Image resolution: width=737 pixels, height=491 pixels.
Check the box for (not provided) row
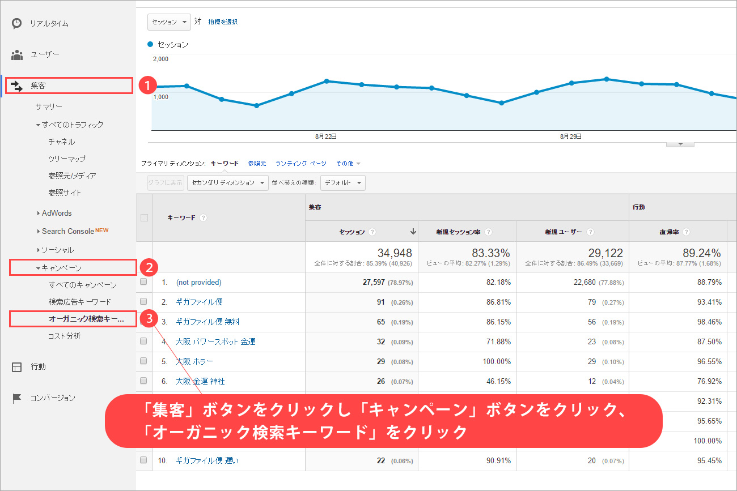[x=143, y=281]
